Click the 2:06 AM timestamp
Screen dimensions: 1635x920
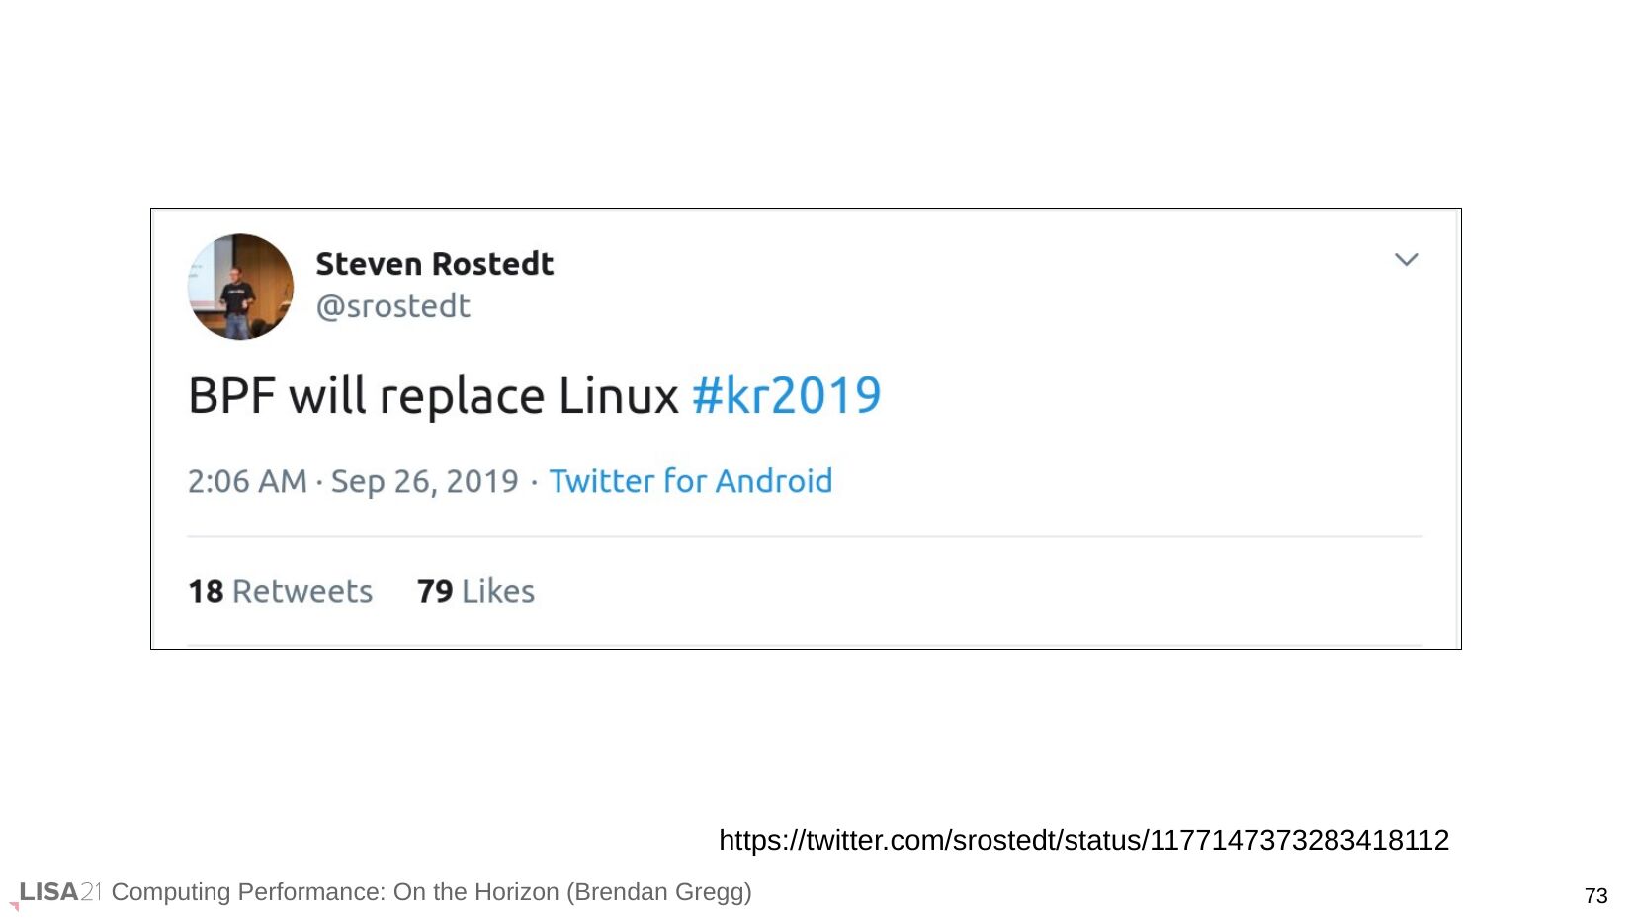pyautogui.click(x=247, y=481)
